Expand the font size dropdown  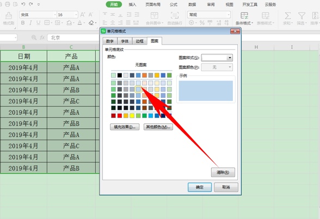[x=76, y=15]
